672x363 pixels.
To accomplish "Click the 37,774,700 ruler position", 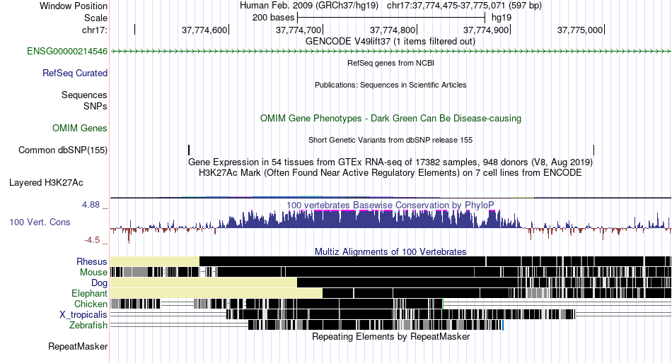I will pos(299,30).
